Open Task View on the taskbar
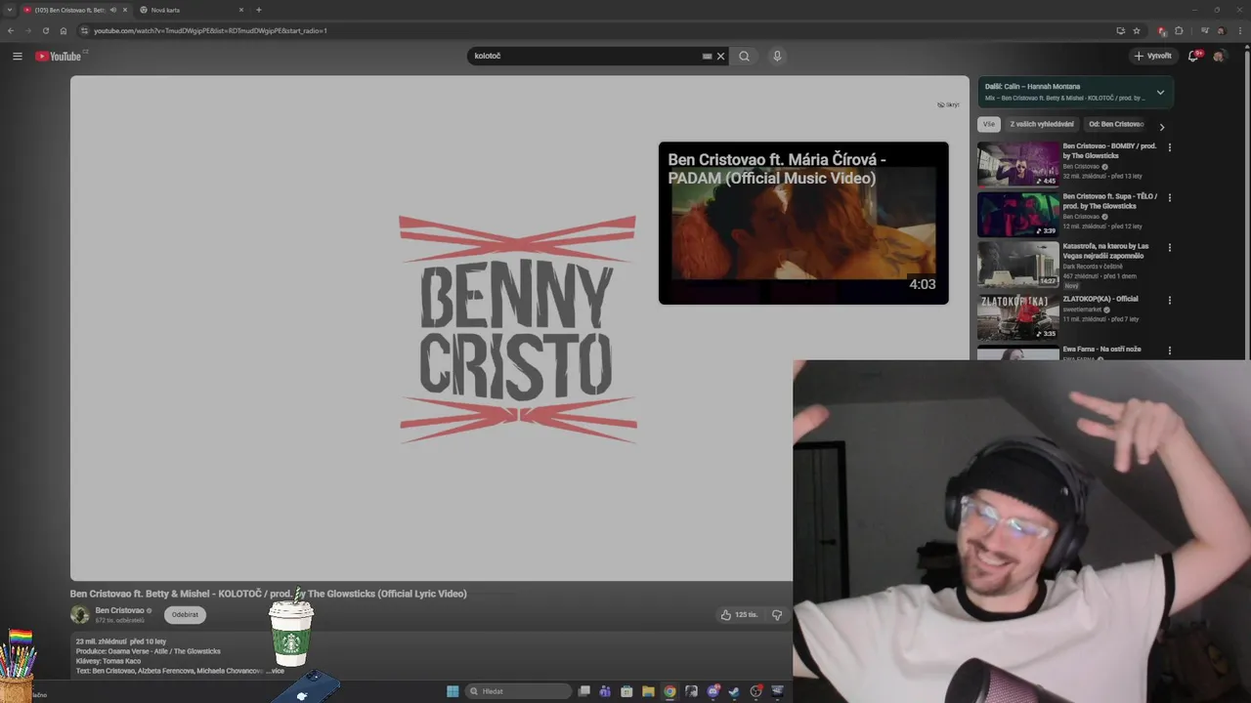 pyautogui.click(x=584, y=691)
